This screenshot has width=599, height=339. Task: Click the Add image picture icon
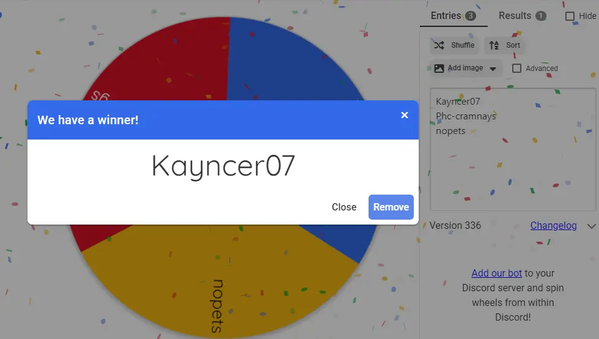439,68
